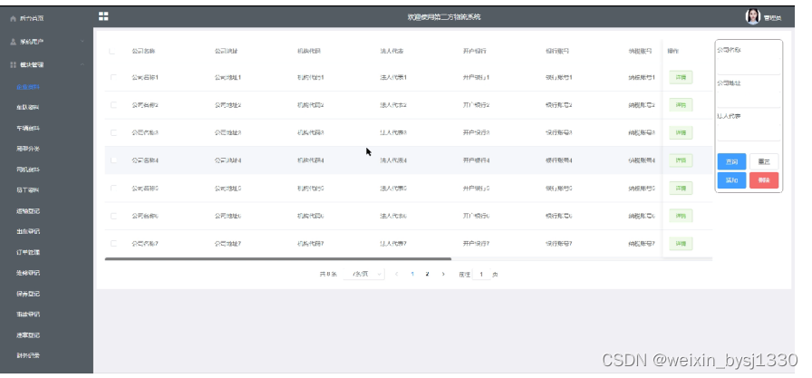Image resolution: width=812 pixels, height=378 pixels.
Task: Select 订单管理 in the sidebar
Action: [x=28, y=252]
